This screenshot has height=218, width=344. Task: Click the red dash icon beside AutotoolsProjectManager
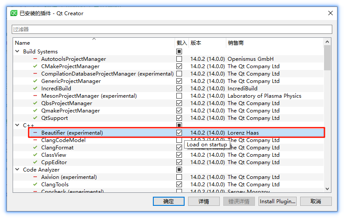pyautogui.click(x=35, y=59)
